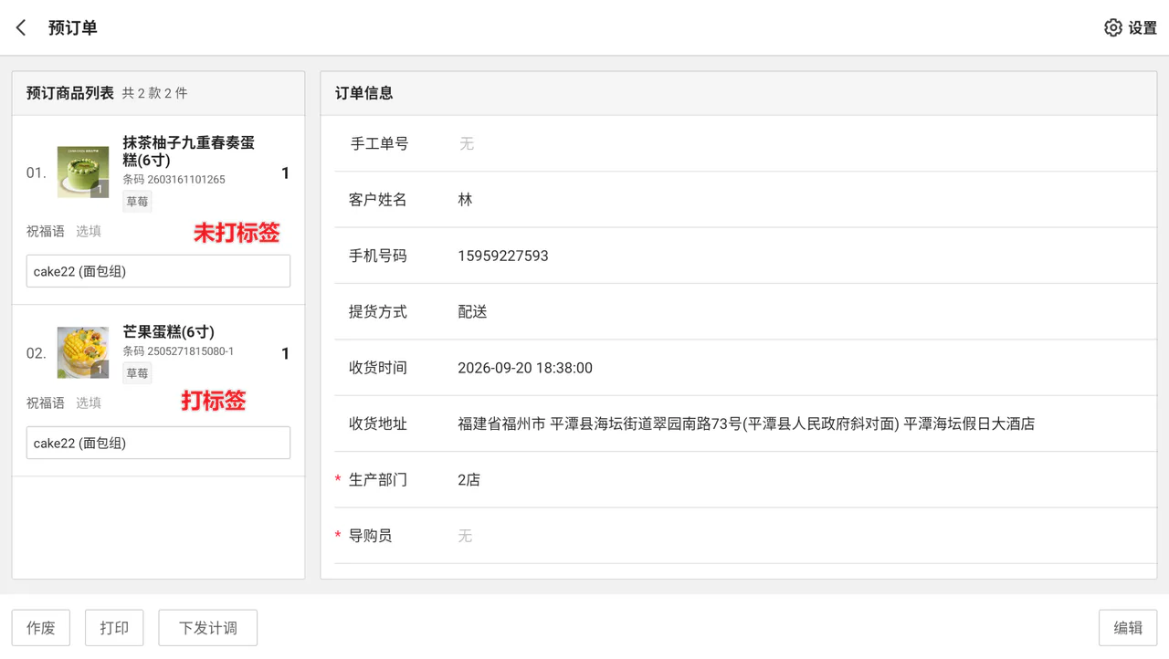Select the blessing field under 芒果蛋糕
1169x659 pixels.
coord(158,443)
